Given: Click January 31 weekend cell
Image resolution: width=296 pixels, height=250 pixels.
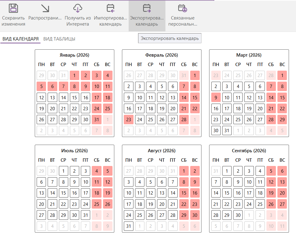Looking at the screenshot, I should (97, 119).
